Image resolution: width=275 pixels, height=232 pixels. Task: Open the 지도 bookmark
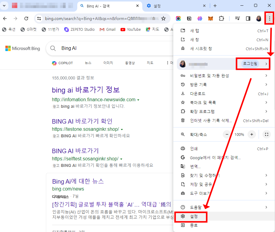click(153, 29)
